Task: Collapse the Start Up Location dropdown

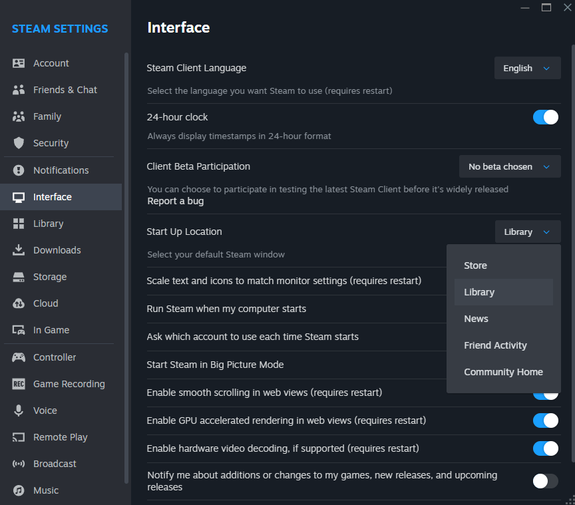Action: 527,232
